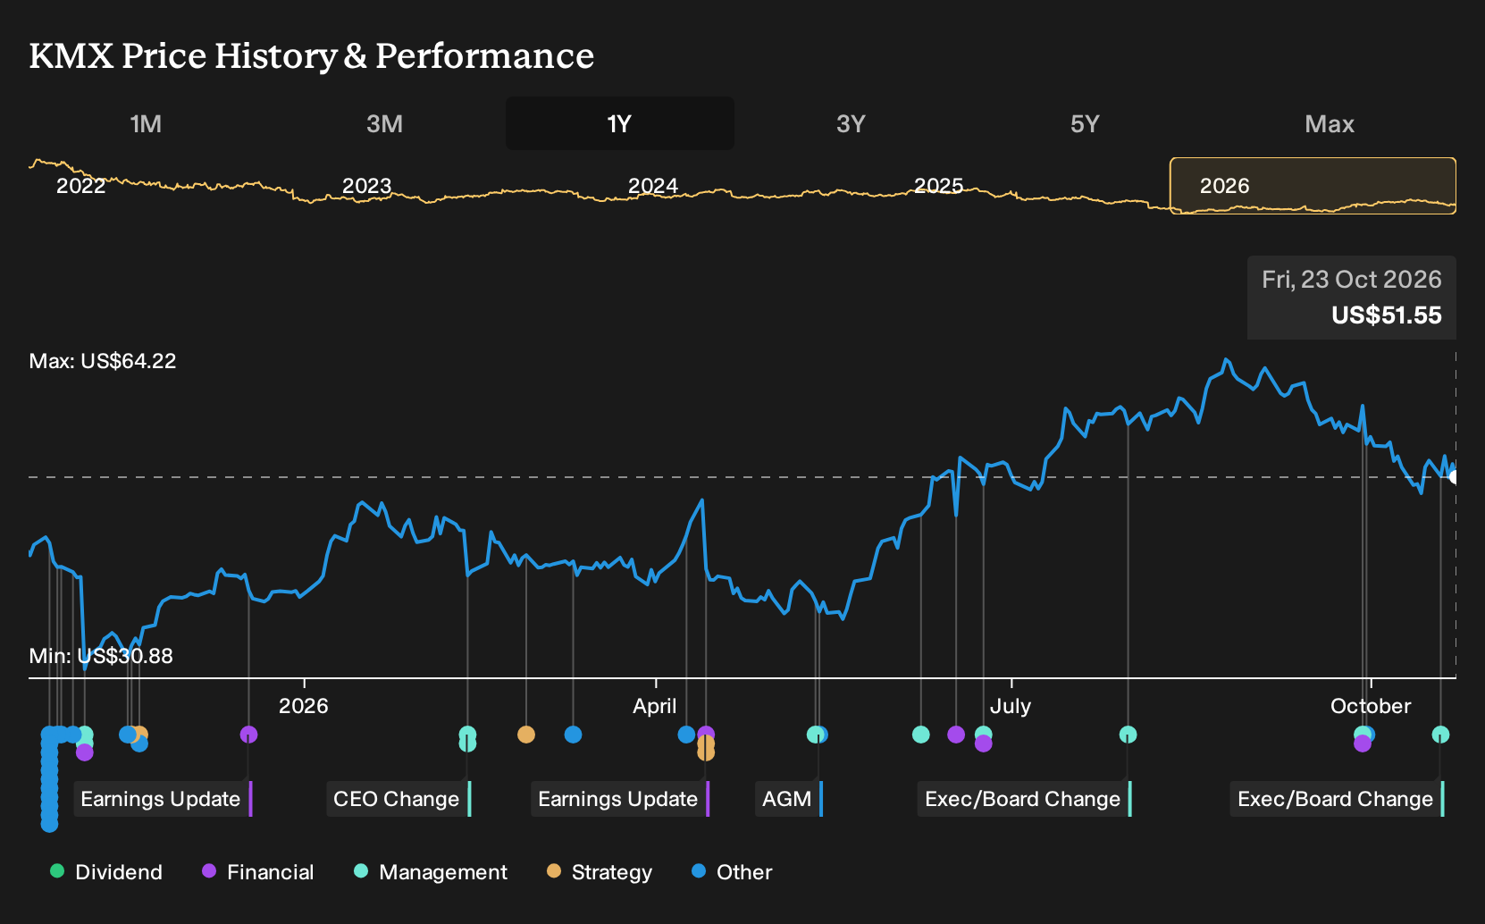Toggle the Other legend filter
1485x924 pixels.
click(732, 872)
